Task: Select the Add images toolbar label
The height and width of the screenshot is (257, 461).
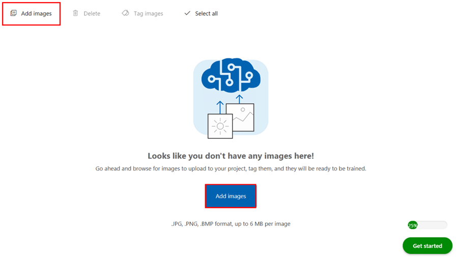Action: [x=36, y=14]
